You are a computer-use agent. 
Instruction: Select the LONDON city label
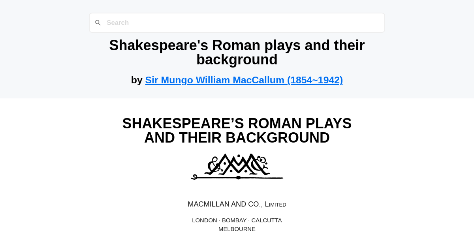click(x=205, y=220)
